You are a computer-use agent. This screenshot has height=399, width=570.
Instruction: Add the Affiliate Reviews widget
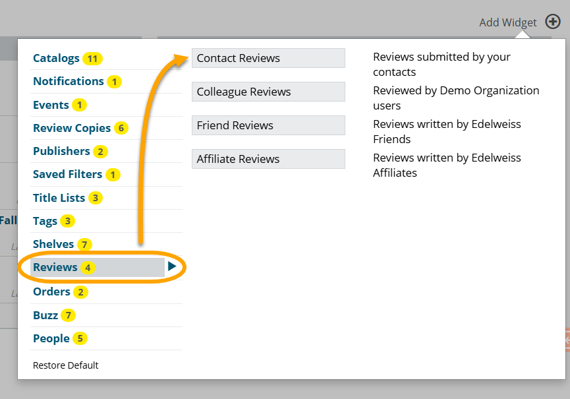tap(268, 159)
